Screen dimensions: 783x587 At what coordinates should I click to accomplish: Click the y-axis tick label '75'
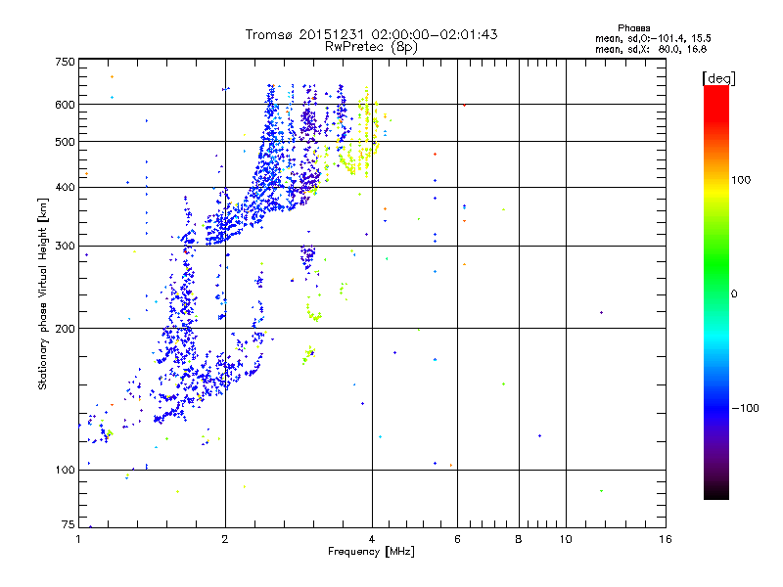click(x=69, y=524)
